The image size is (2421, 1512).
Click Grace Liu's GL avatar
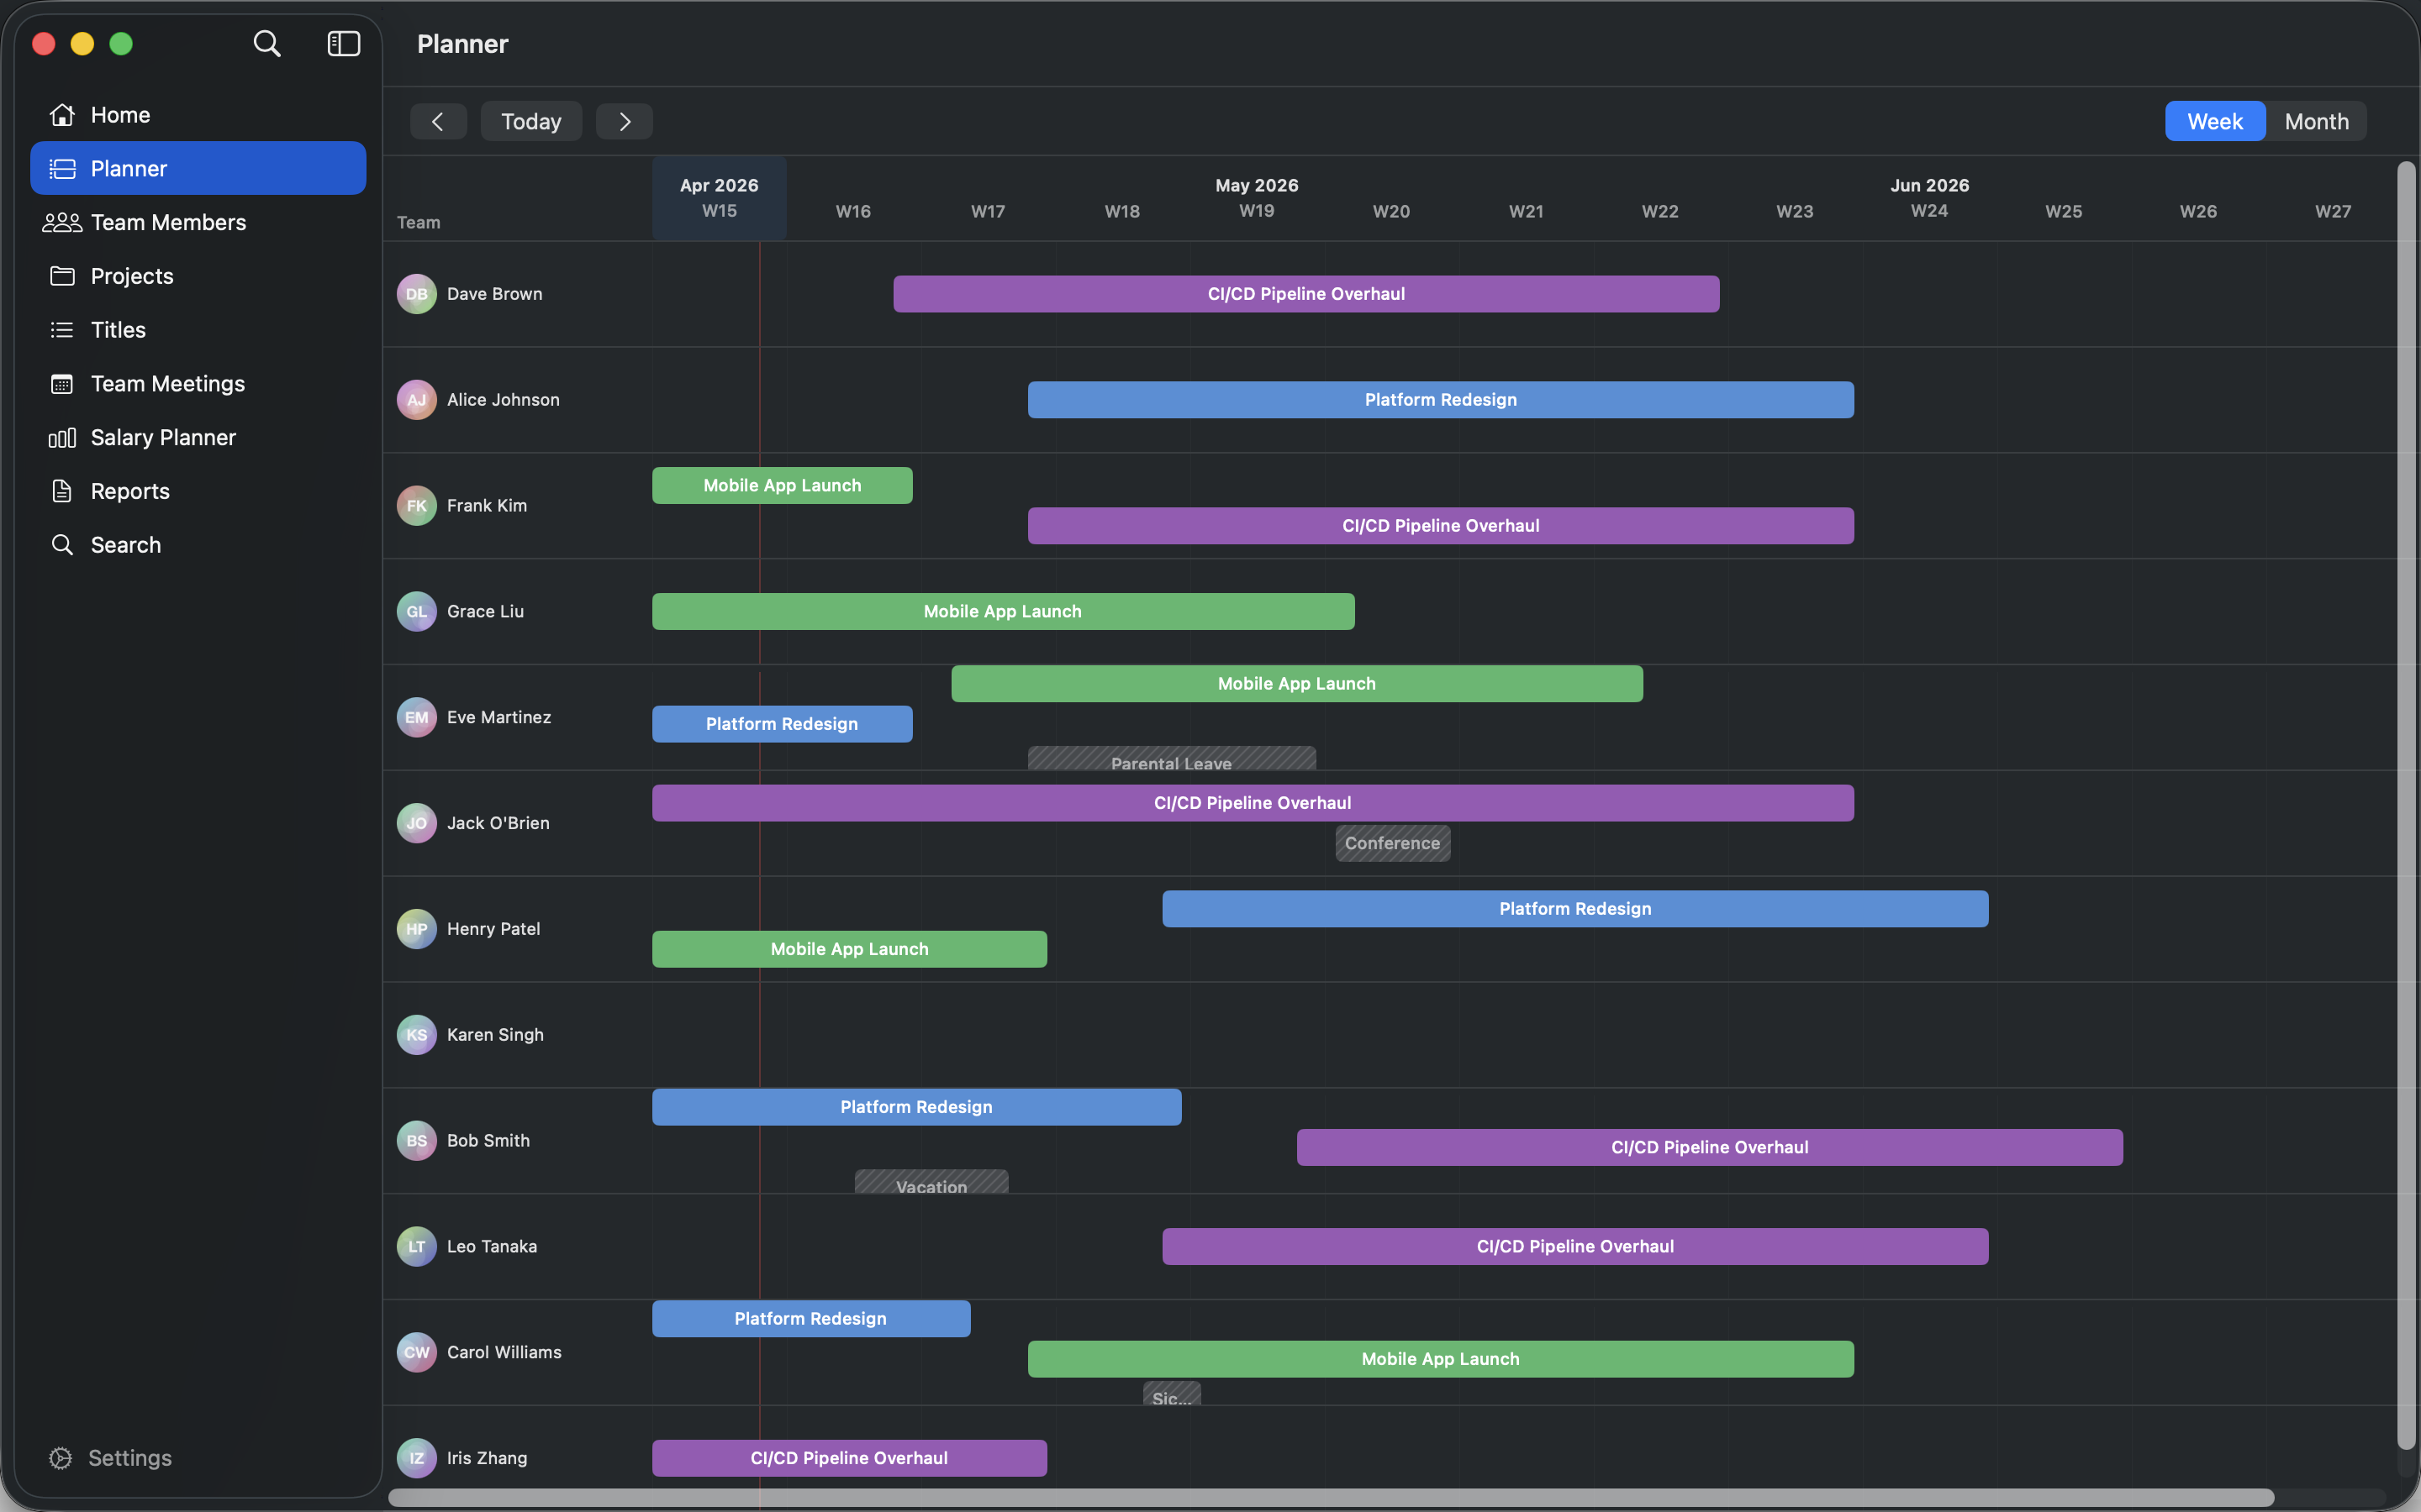coord(416,612)
